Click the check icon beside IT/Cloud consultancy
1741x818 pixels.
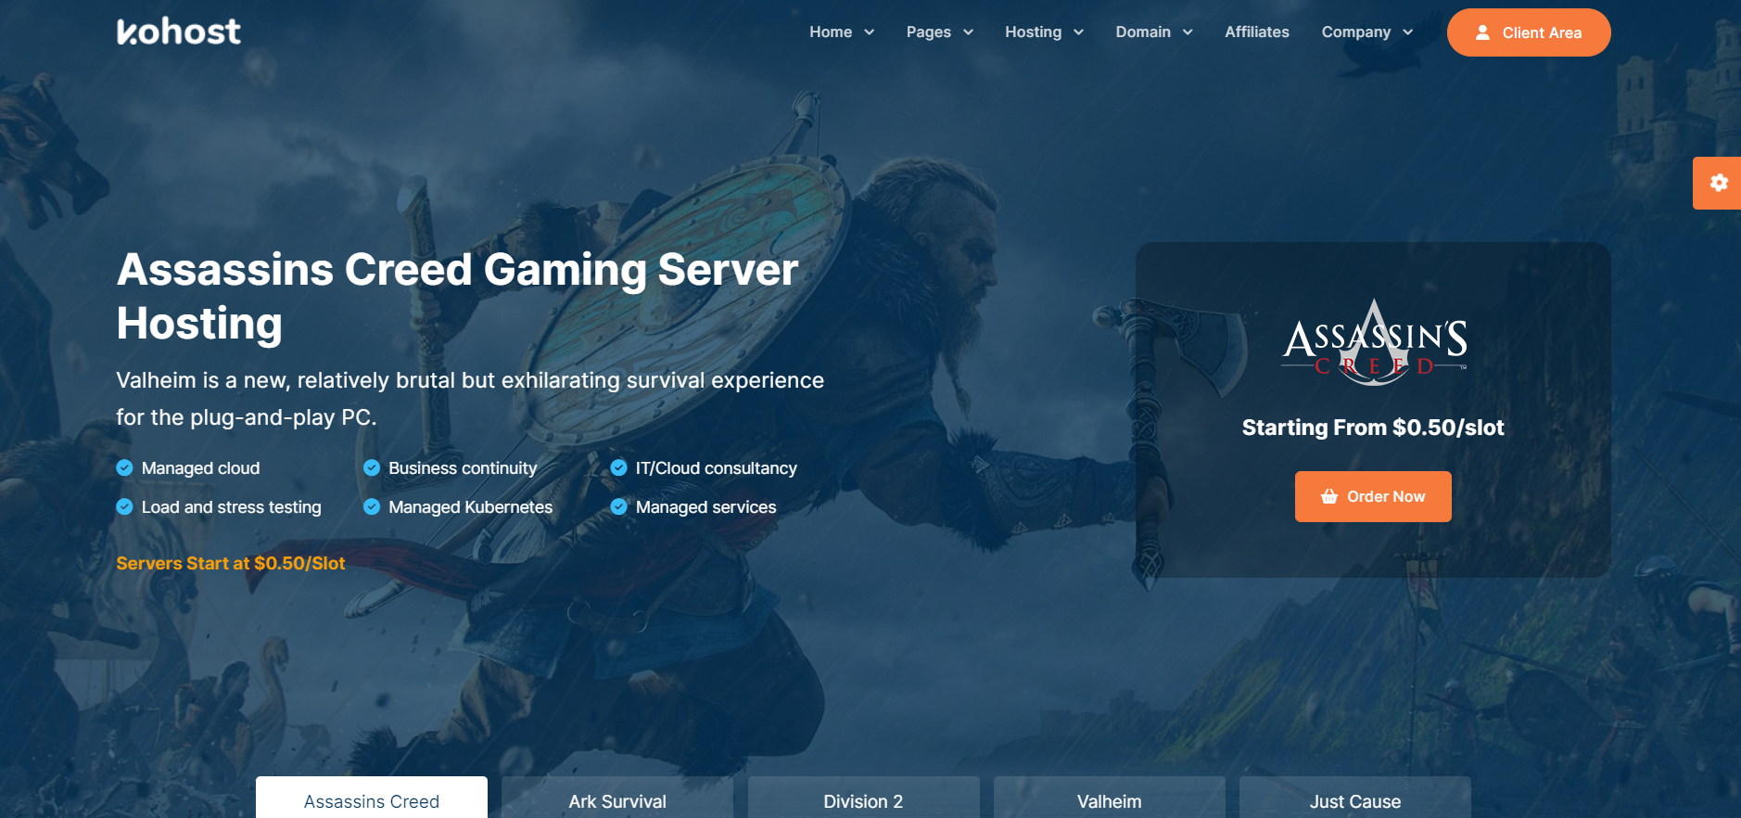tap(618, 468)
